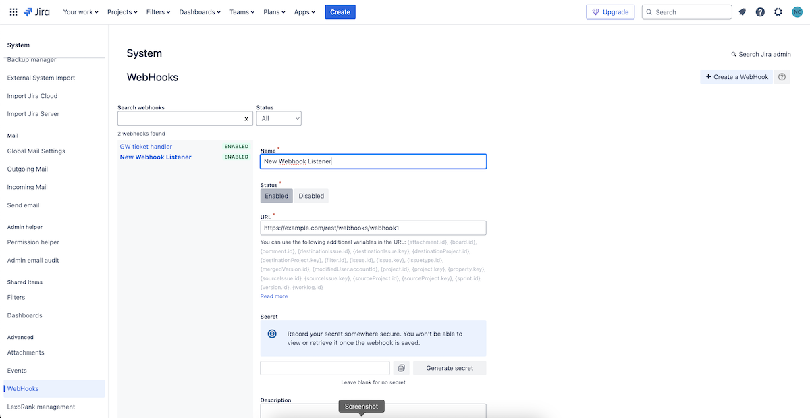Expand the Projects menu
The image size is (810, 418).
(122, 11)
